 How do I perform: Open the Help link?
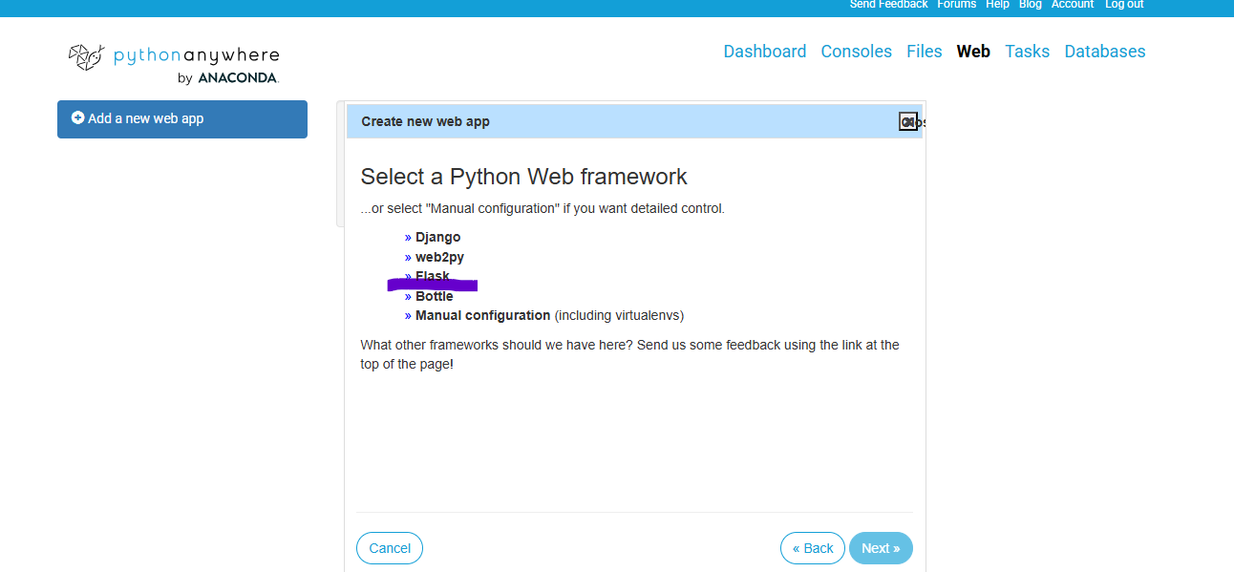point(997,5)
